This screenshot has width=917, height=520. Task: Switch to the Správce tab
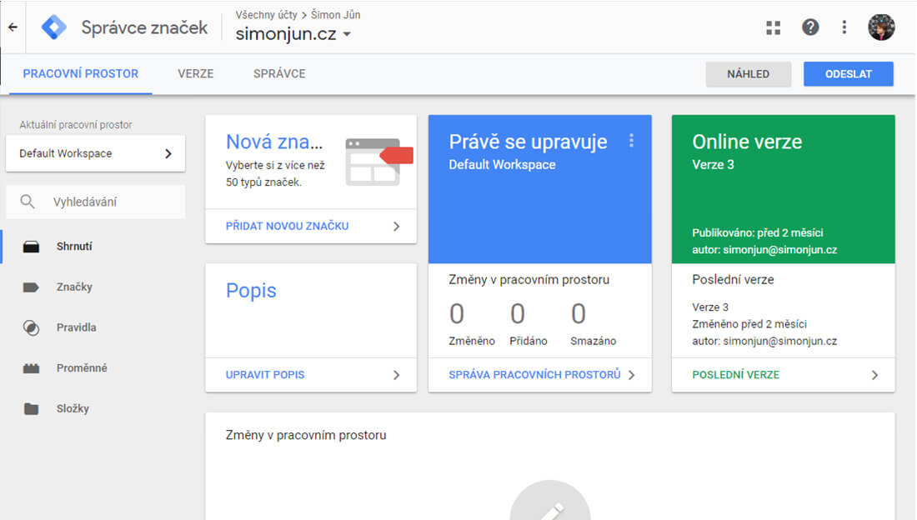[x=279, y=73]
